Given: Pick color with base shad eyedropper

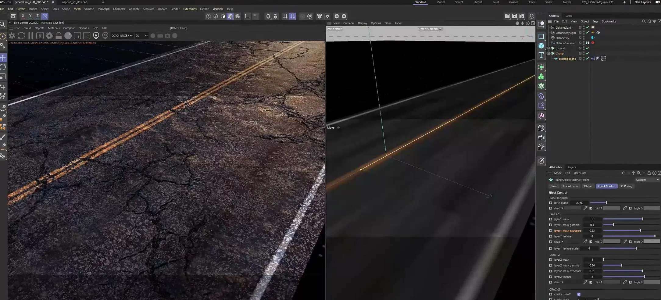Looking at the screenshot, I should [x=585, y=208].
